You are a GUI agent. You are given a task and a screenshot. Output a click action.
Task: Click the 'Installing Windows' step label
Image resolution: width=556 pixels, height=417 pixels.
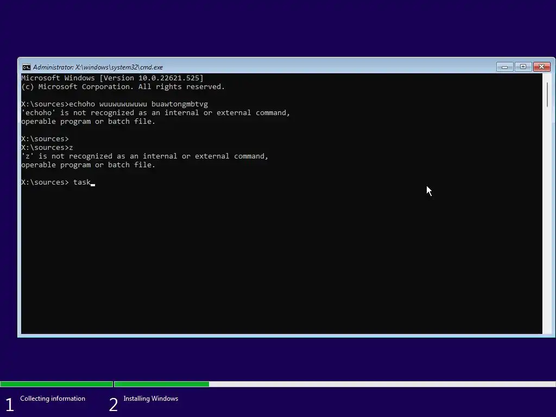[x=151, y=399]
